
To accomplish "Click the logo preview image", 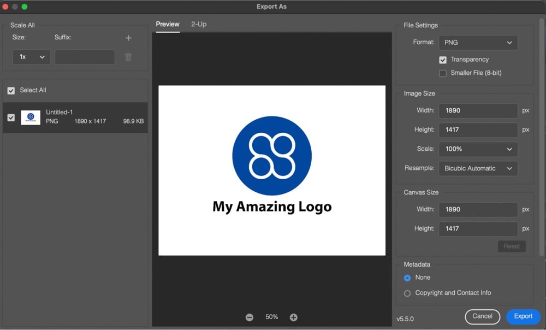I will click(272, 170).
